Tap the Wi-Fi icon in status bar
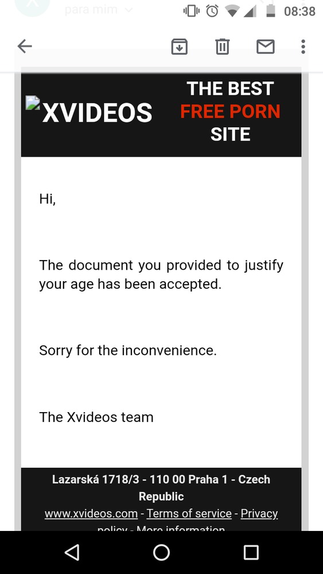This screenshot has height=574, width=323. click(232, 11)
